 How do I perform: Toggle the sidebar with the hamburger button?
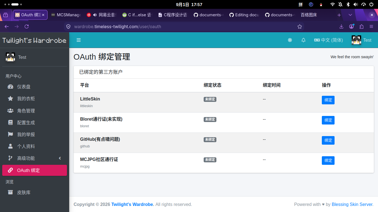(79, 40)
